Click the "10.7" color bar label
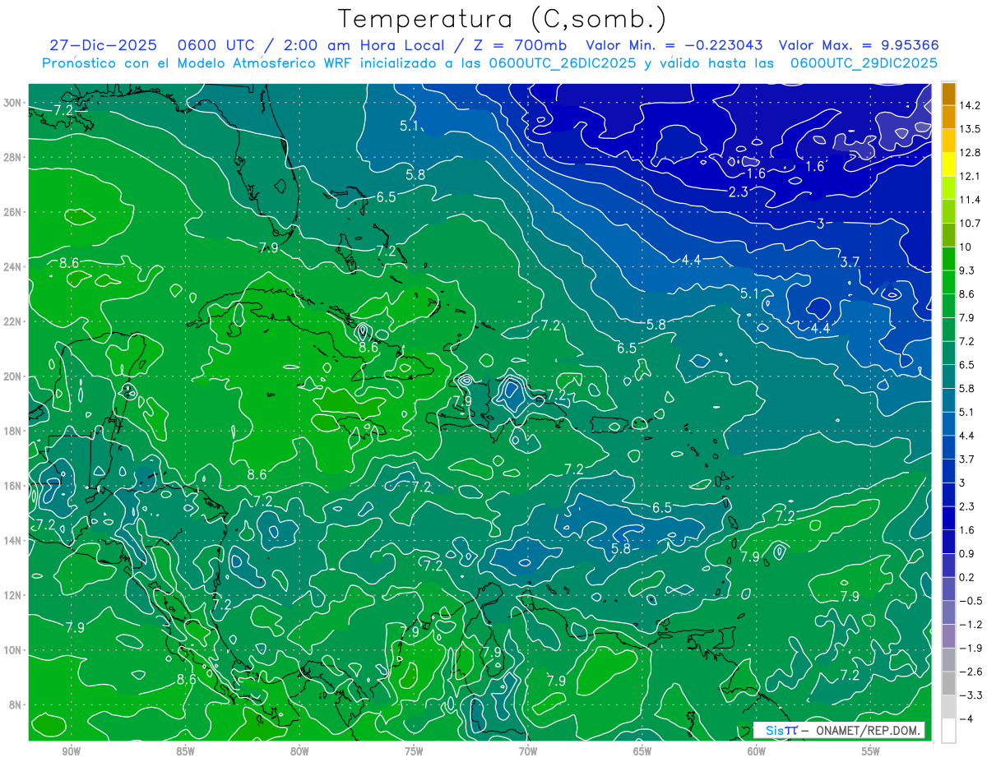Image resolution: width=987 pixels, height=762 pixels. (x=971, y=224)
